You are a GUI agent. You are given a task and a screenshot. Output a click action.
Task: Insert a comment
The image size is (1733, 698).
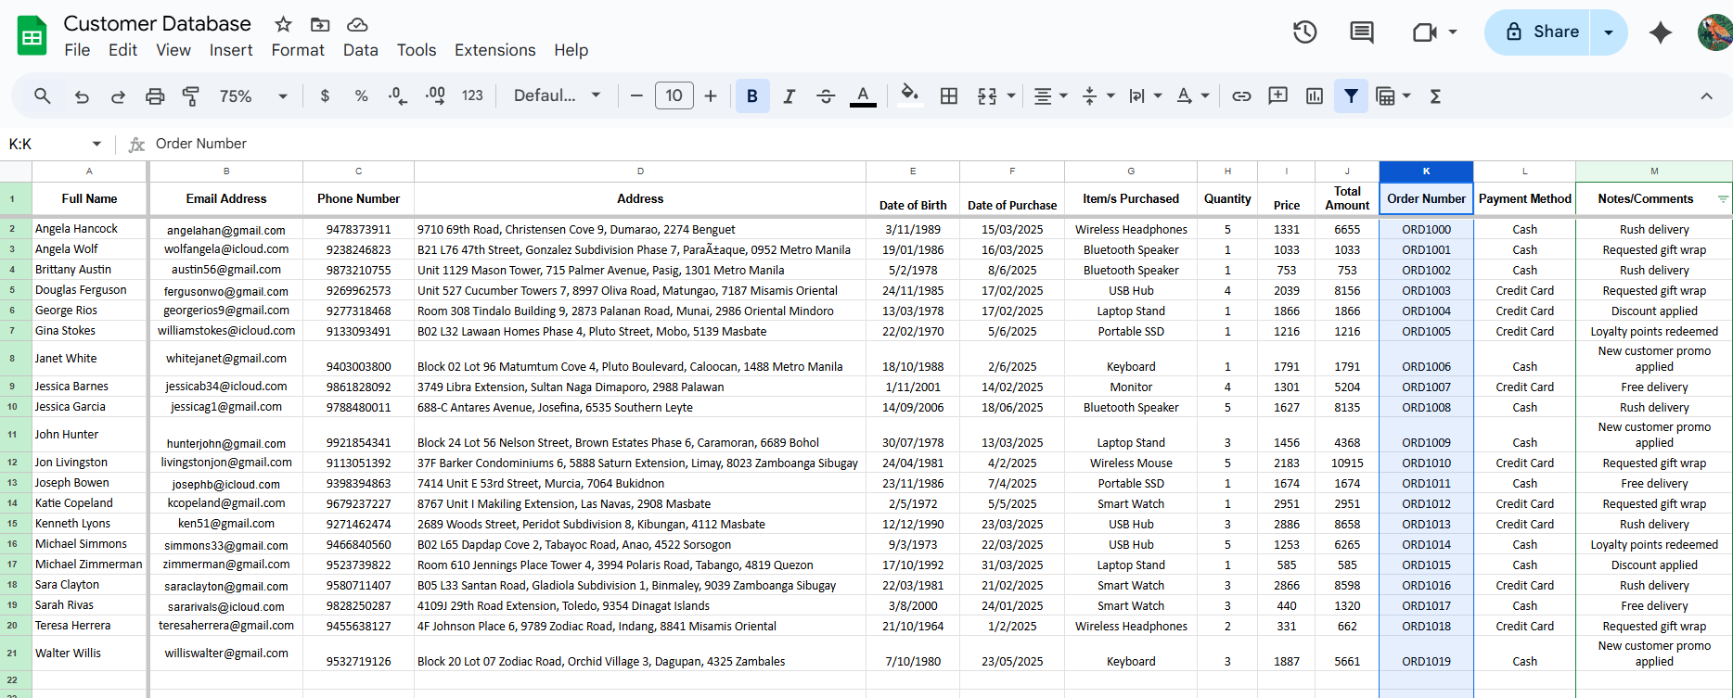1277,95
